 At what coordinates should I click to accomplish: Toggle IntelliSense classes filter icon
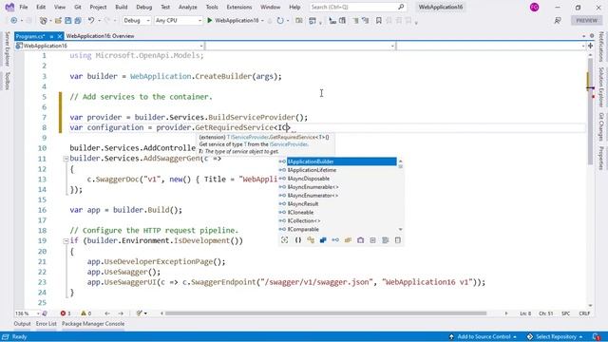311,240
